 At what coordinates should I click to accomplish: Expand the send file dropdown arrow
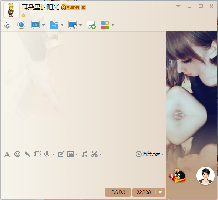(62, 25)
